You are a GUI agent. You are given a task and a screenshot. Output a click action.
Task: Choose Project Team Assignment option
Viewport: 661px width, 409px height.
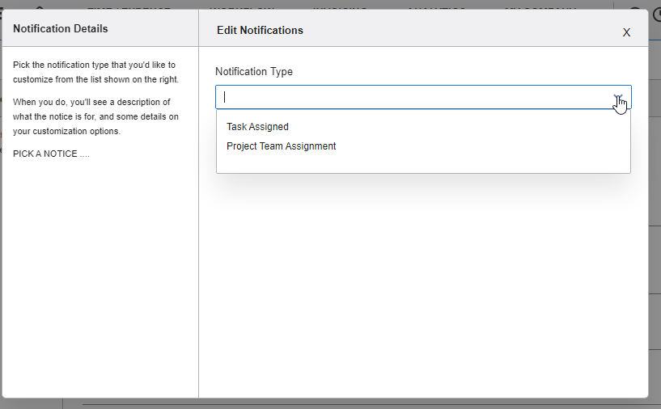click(281, 146)
